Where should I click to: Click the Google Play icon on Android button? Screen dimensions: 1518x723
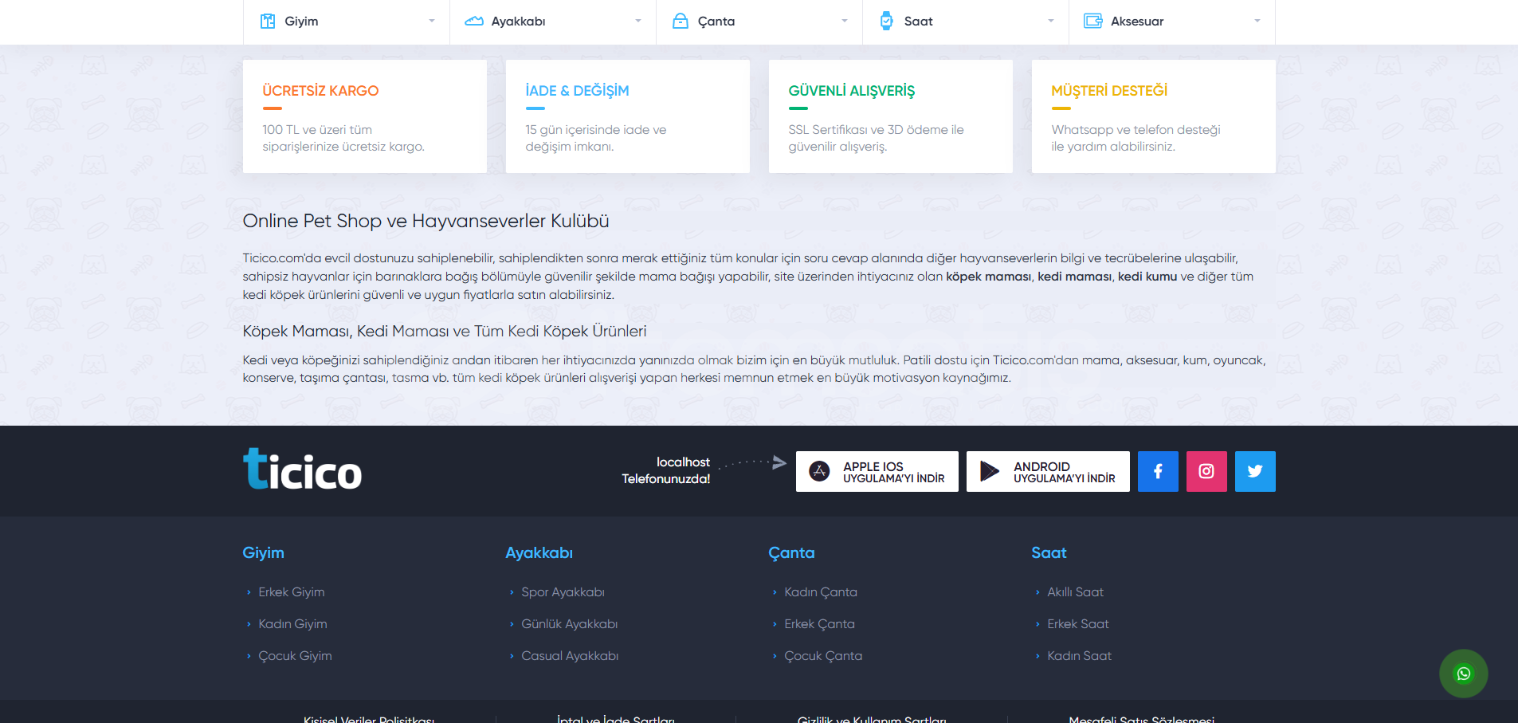[990, 471]
